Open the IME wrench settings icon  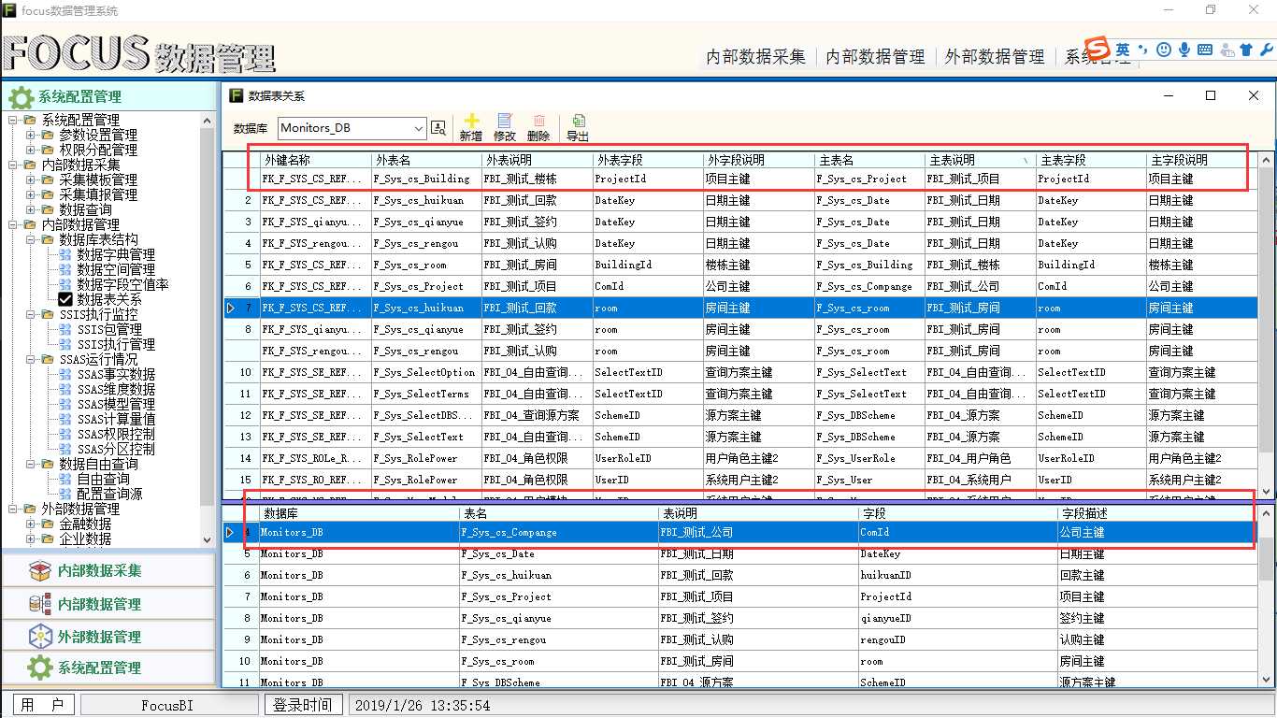click(x=1265, y=50)
